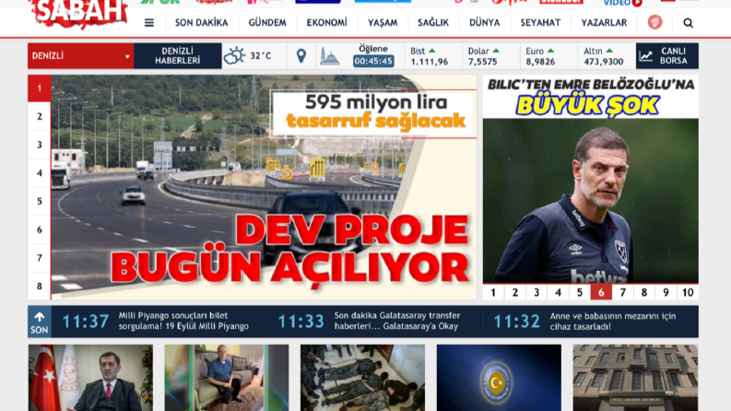The width and height of the screenshot is (731, 411).
Task: Open the Gündem menu
Action: tap(267, 22)
